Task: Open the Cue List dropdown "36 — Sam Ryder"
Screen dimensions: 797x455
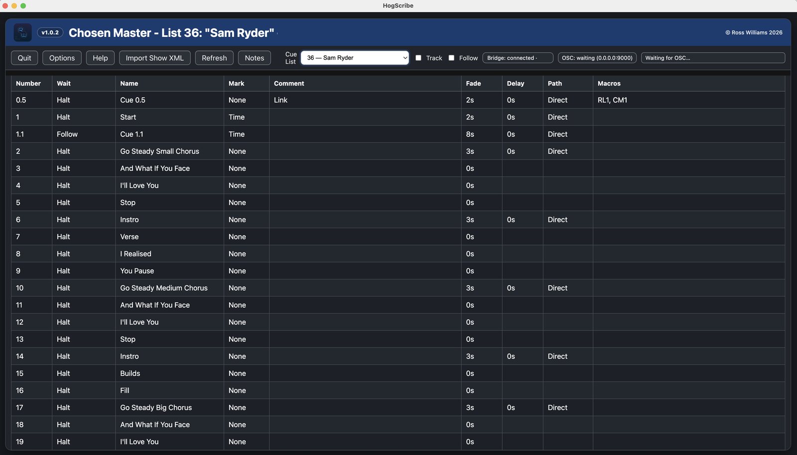Action: 355,58
